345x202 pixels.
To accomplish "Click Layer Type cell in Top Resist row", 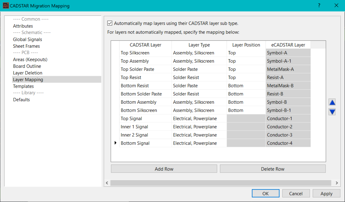I will point(199,77).
